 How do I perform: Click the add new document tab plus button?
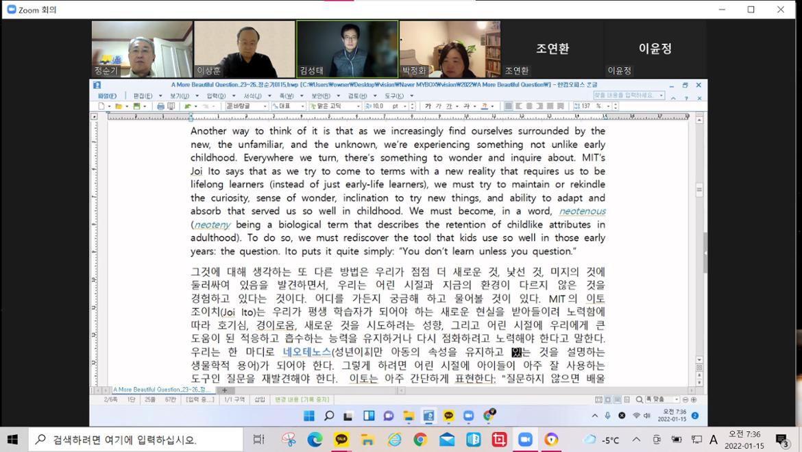pos(224,390)
